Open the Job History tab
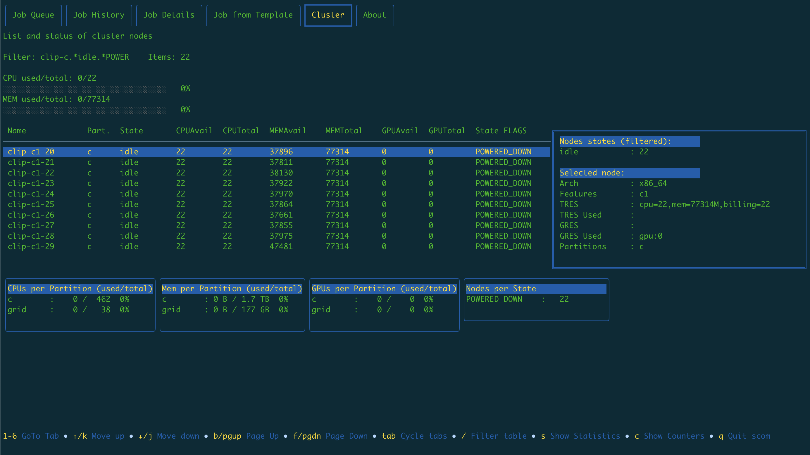Viewport: 810px width, 455px height. click(99, 15)
